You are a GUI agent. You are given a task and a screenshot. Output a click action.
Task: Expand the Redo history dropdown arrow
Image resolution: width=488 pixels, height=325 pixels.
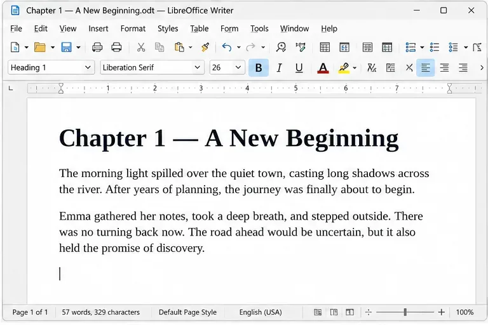(x=263, y=47)
